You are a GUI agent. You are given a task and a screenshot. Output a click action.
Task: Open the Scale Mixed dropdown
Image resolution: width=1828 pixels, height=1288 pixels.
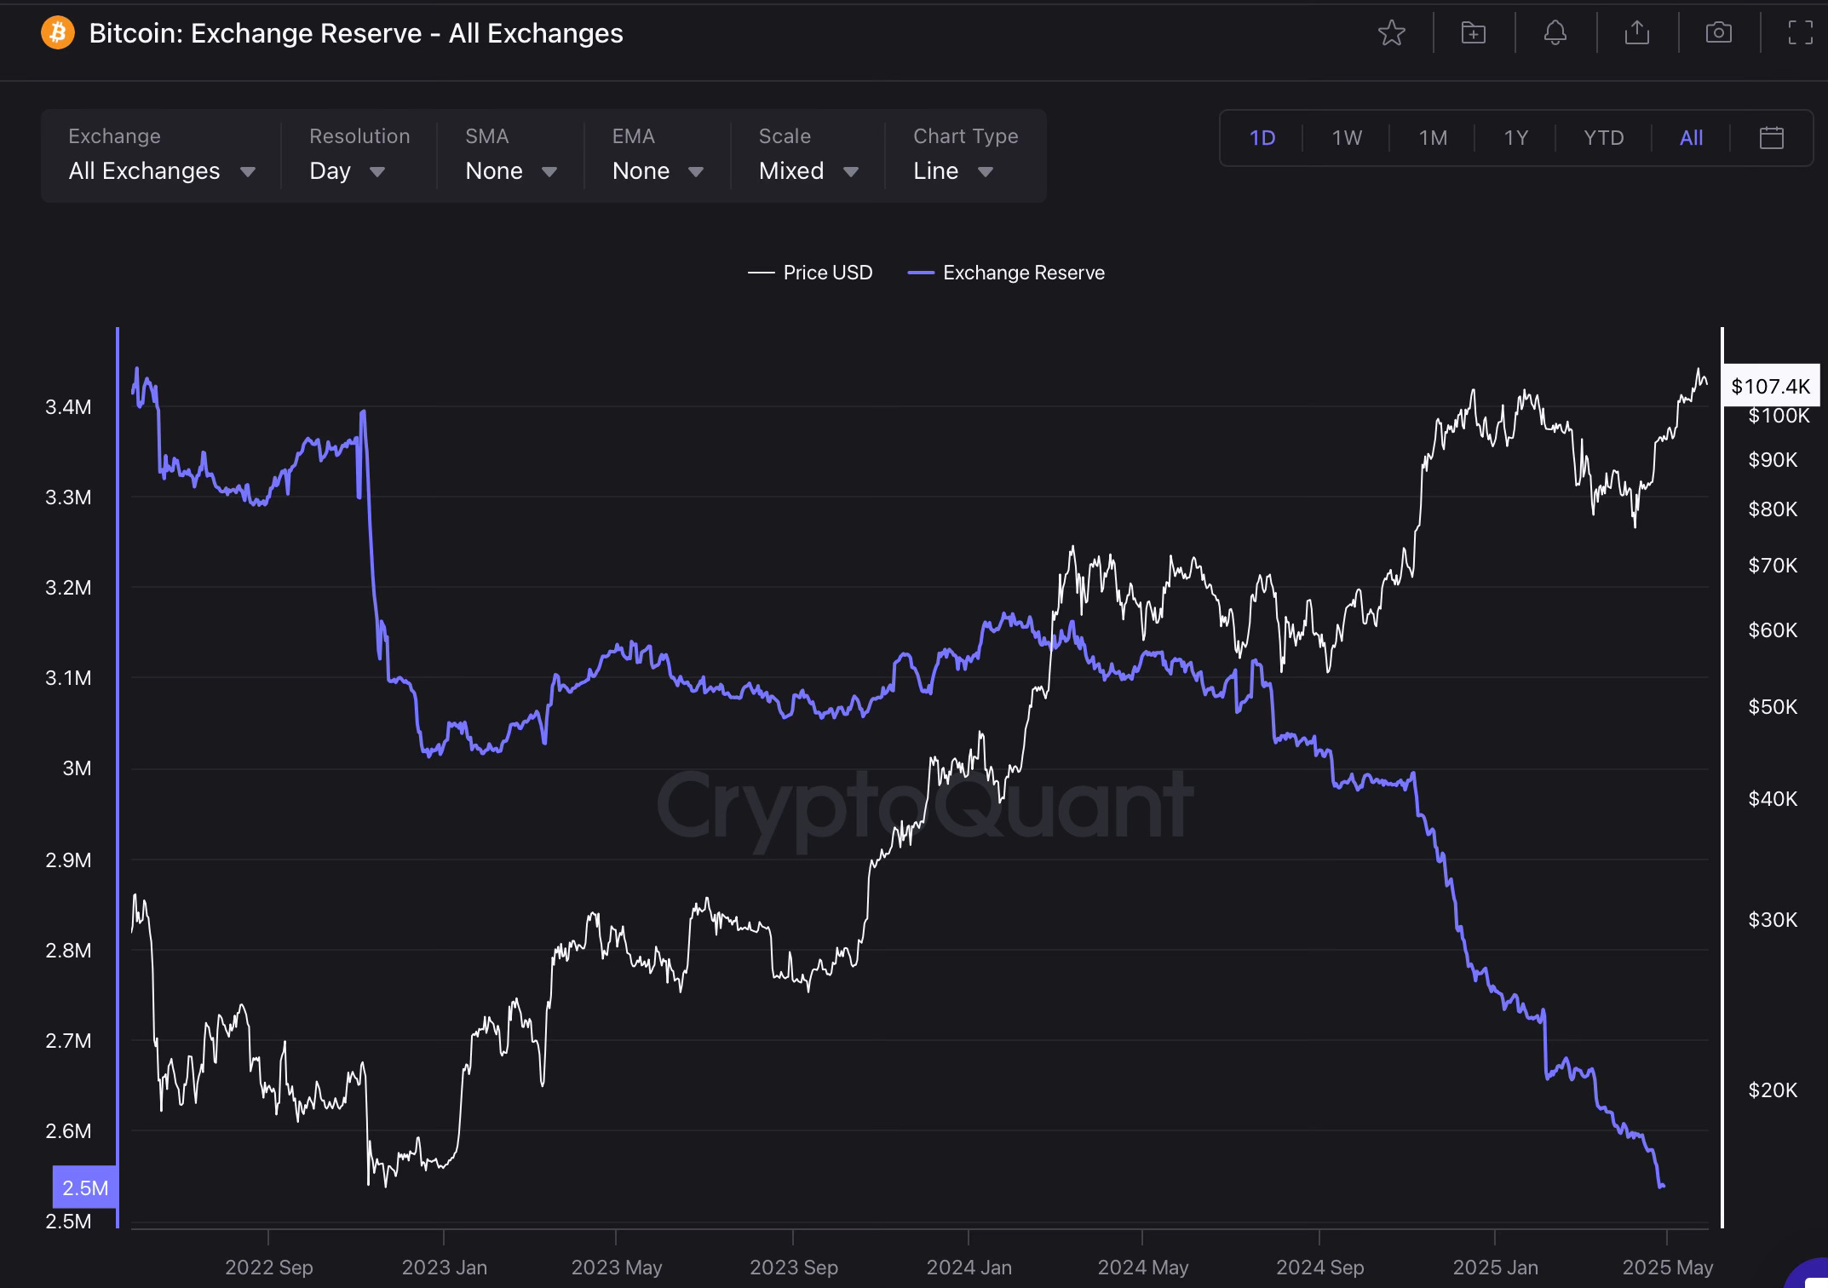808,171
